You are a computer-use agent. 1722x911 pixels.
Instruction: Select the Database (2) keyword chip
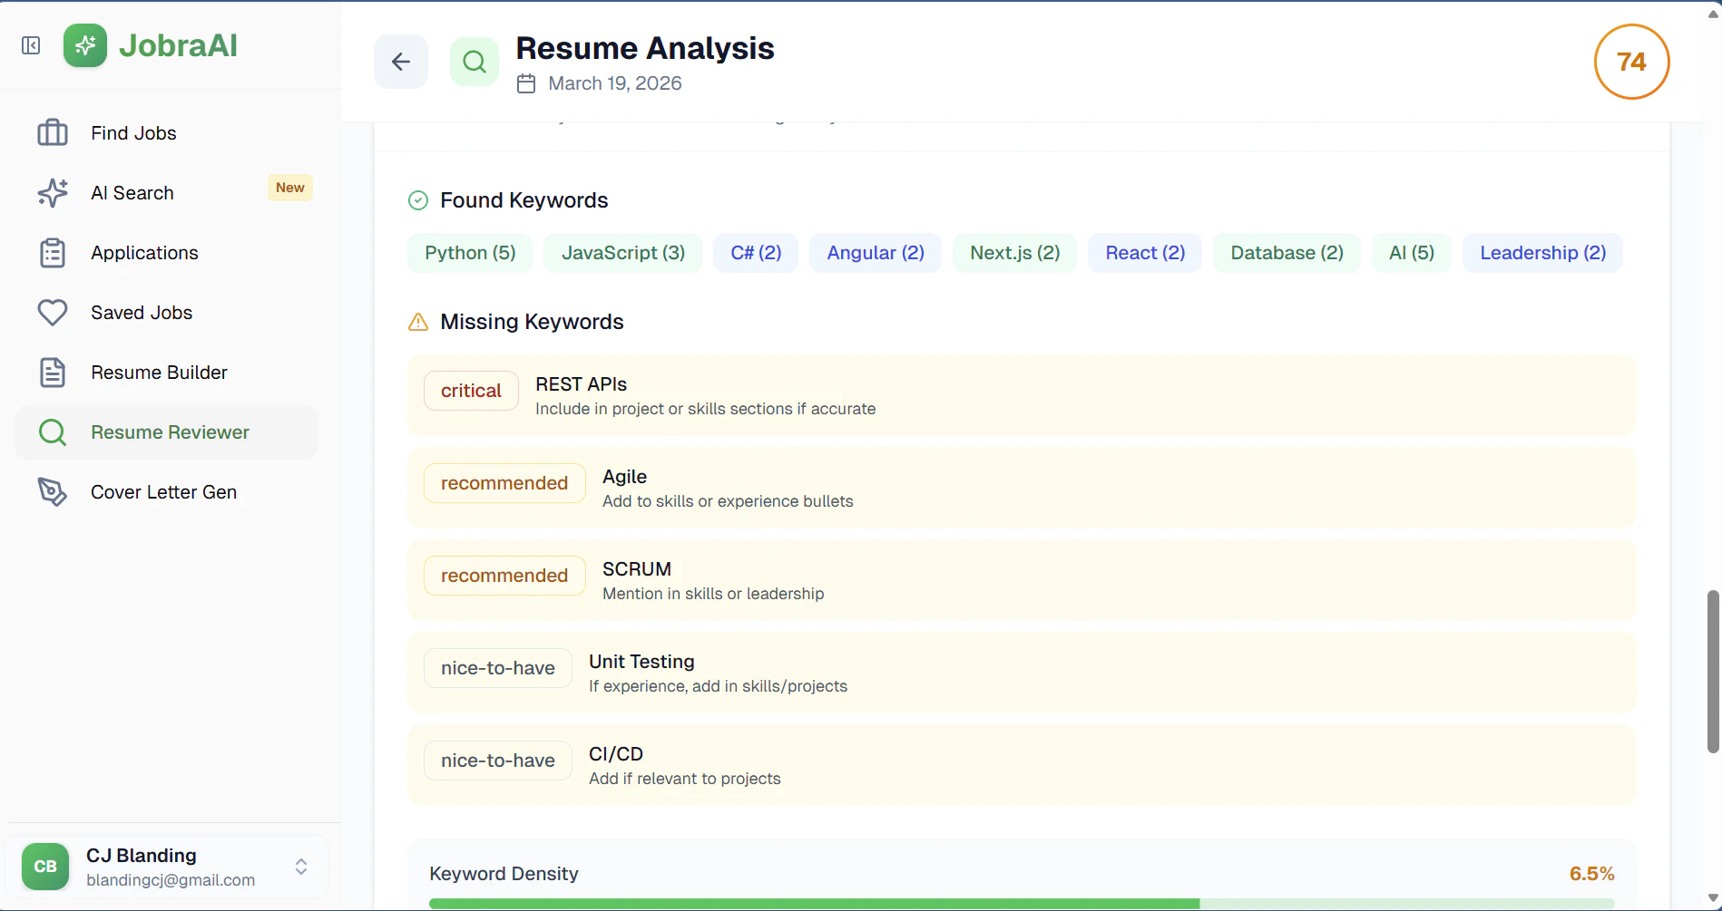pyautogui.click(x=1287, y=253)
